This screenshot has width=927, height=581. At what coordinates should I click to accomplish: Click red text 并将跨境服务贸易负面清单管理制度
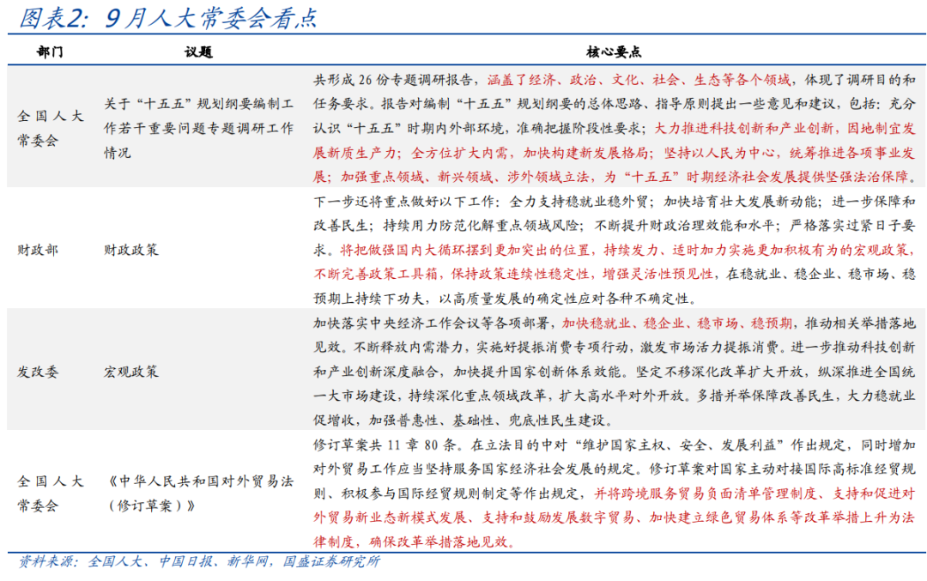(706, 493)
